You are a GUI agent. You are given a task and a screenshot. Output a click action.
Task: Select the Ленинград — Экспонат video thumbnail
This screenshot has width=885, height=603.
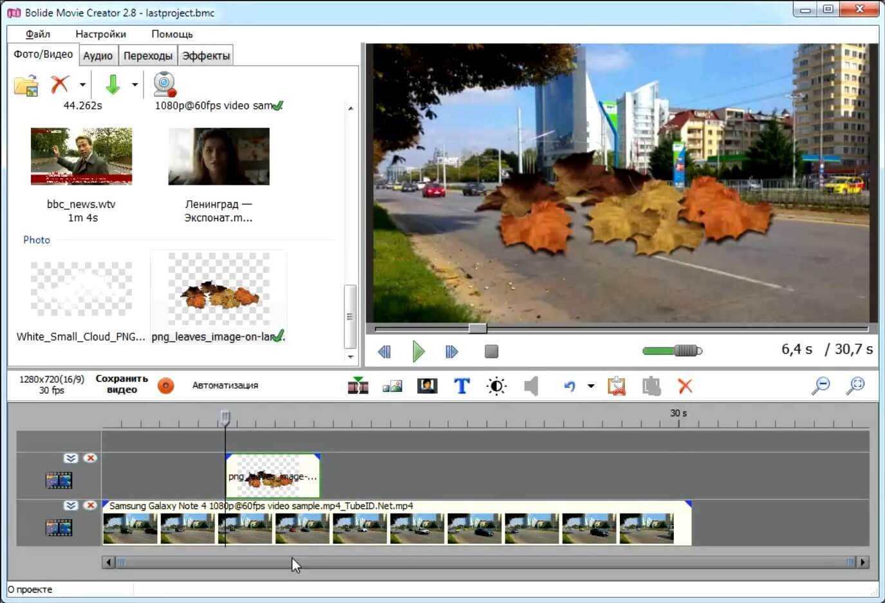[x=219, y=156]
